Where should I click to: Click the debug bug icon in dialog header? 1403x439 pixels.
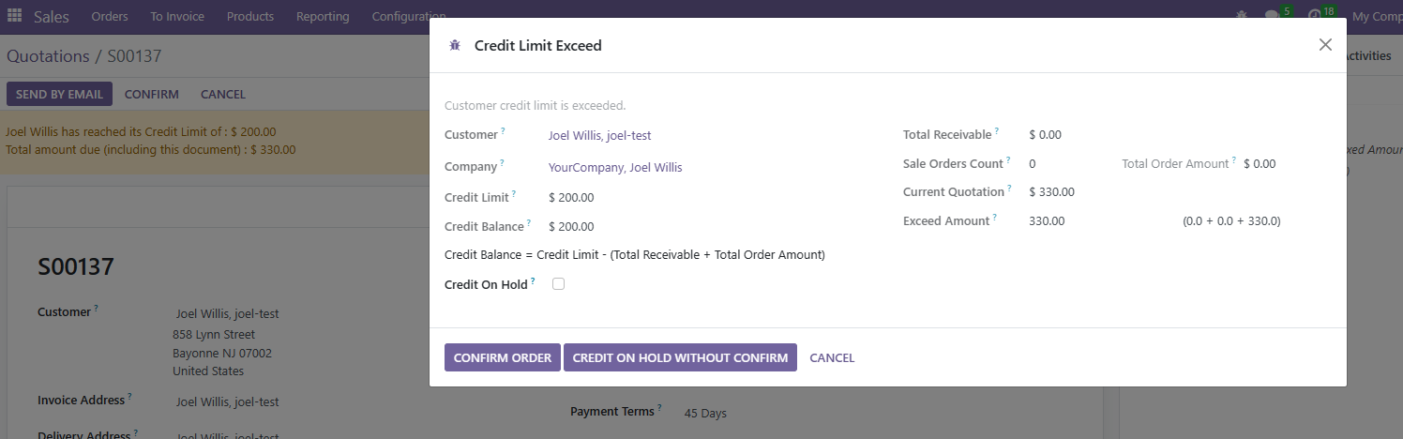click(x=455, y=45)
